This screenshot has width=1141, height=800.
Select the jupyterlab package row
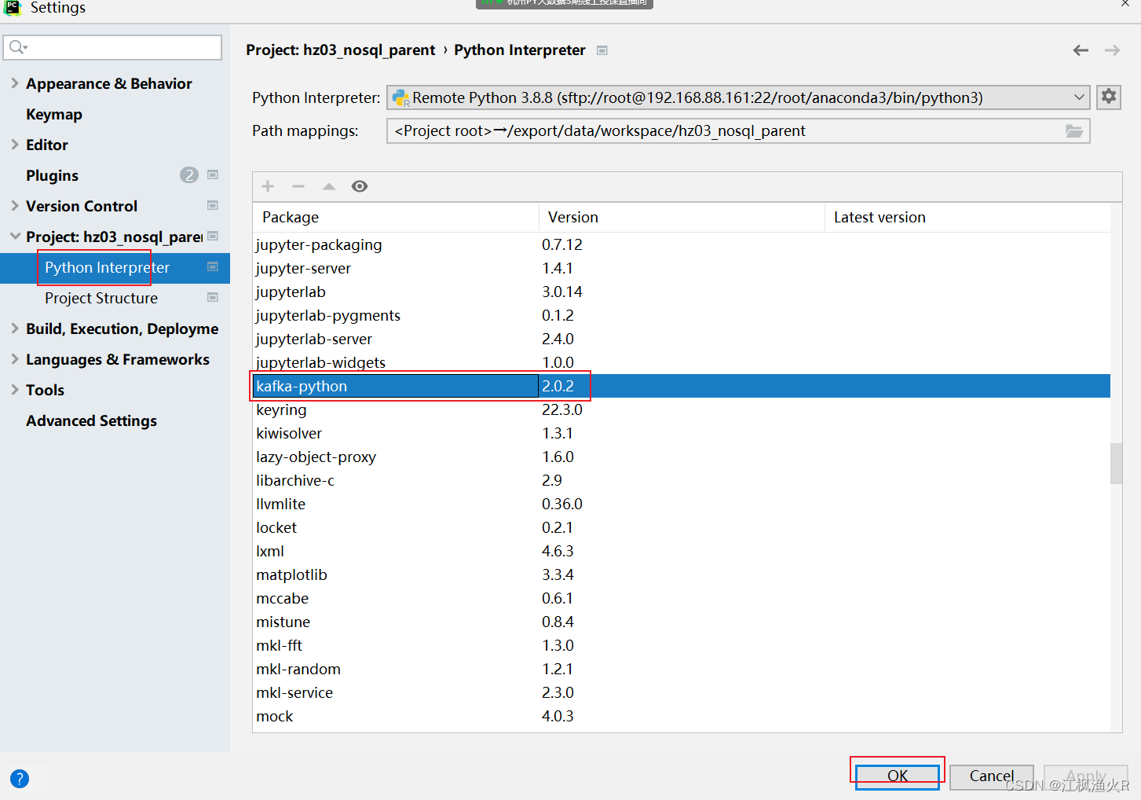pos(682,292)
